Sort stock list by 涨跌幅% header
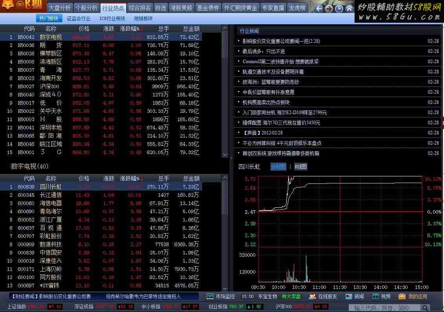Image resolution: width=444 pixels, height=312 pixels. tap(130, 178)
